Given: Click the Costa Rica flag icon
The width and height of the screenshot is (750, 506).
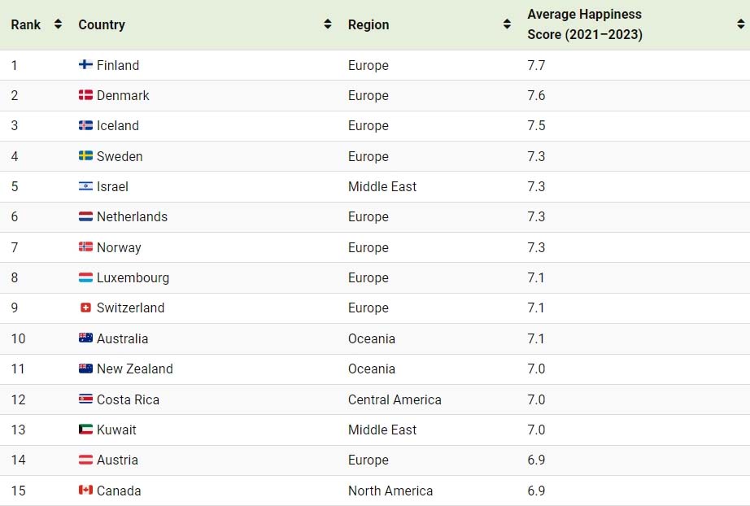Looking at the screenshot, I should click(85, 399).
